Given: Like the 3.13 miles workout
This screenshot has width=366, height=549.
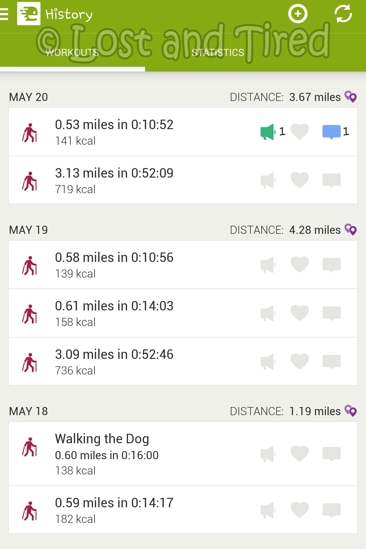Looking at the screenshot, I should [300, 180].
